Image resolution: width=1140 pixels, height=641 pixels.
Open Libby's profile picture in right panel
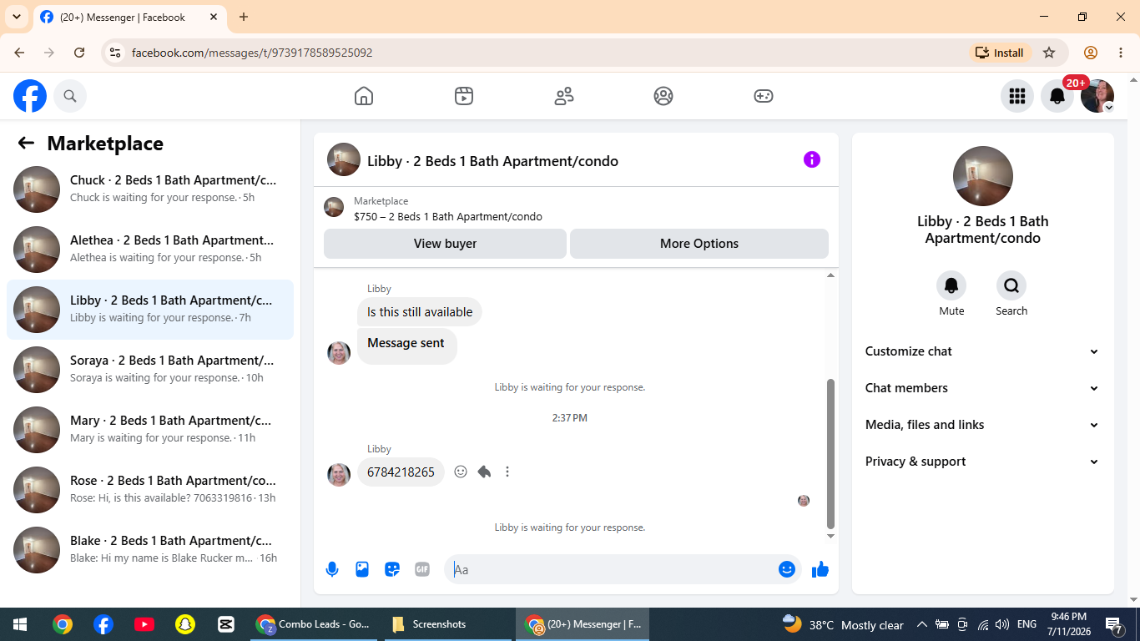tap(983, 176)
